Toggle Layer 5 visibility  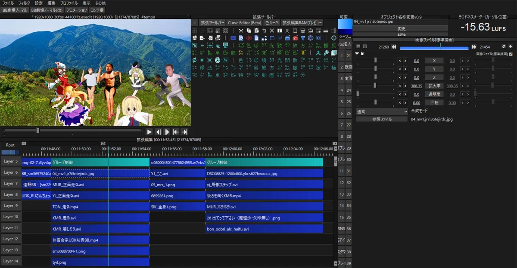(10, 161)
